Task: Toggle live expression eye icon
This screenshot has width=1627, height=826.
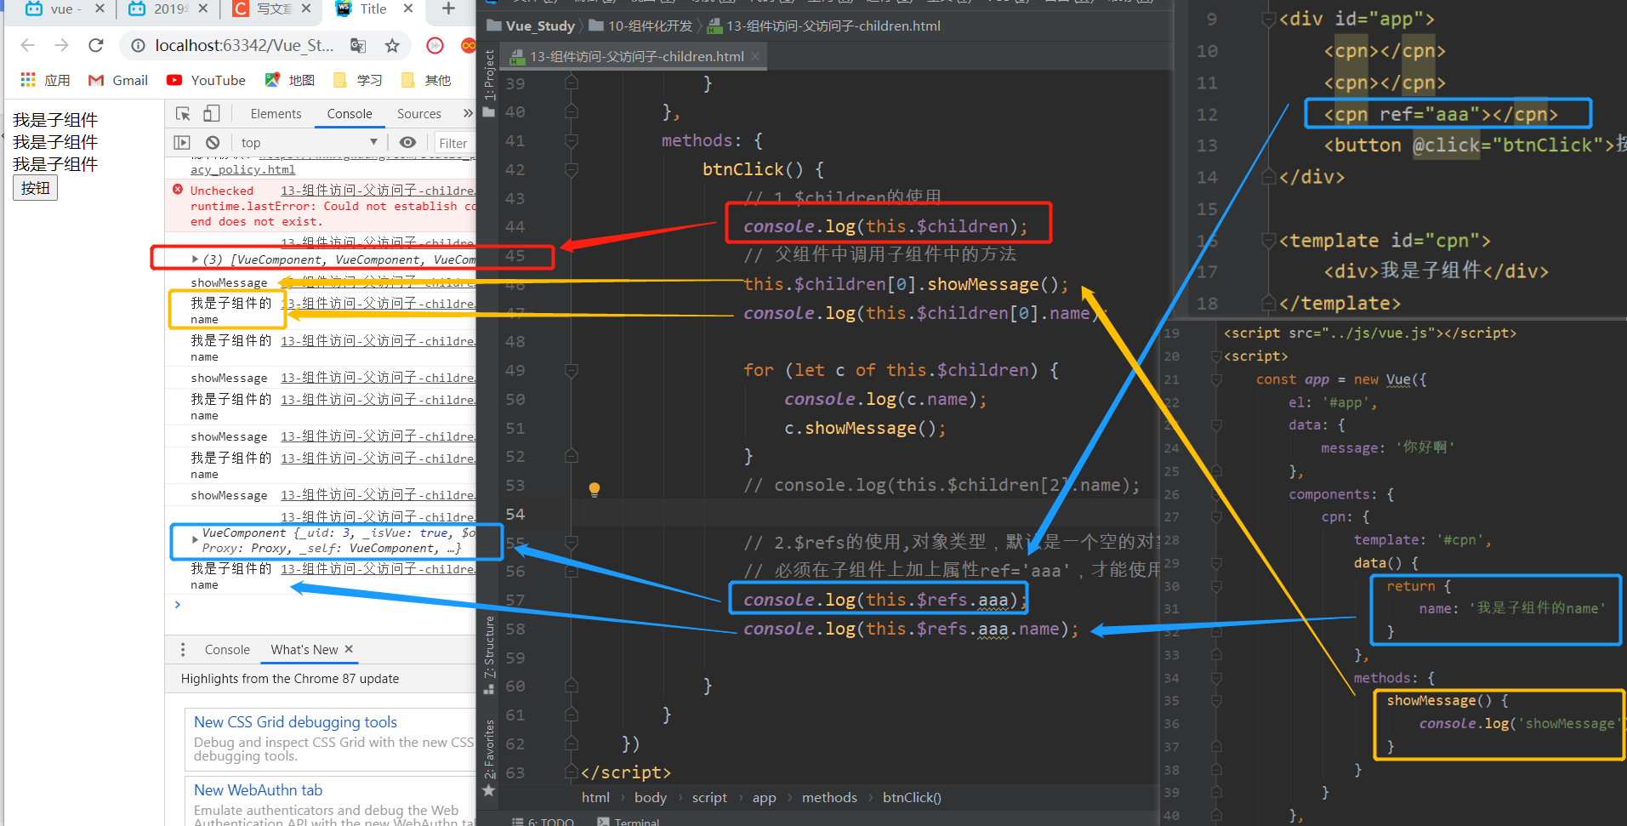Action: click(408, 143)
